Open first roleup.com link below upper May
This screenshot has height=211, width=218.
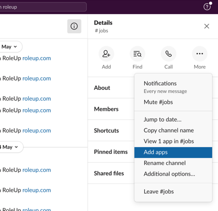(x=37, y=58)
